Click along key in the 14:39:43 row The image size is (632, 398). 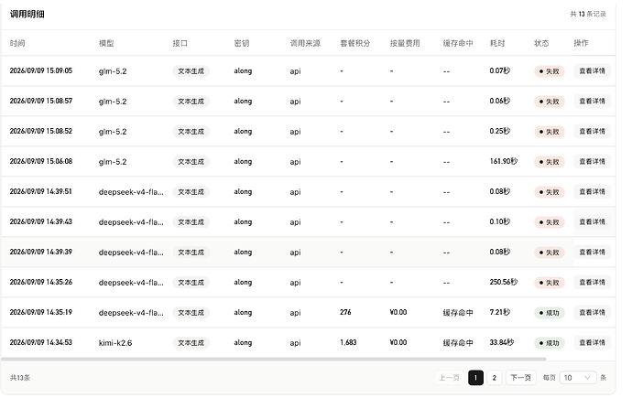(x=243, y=221)
